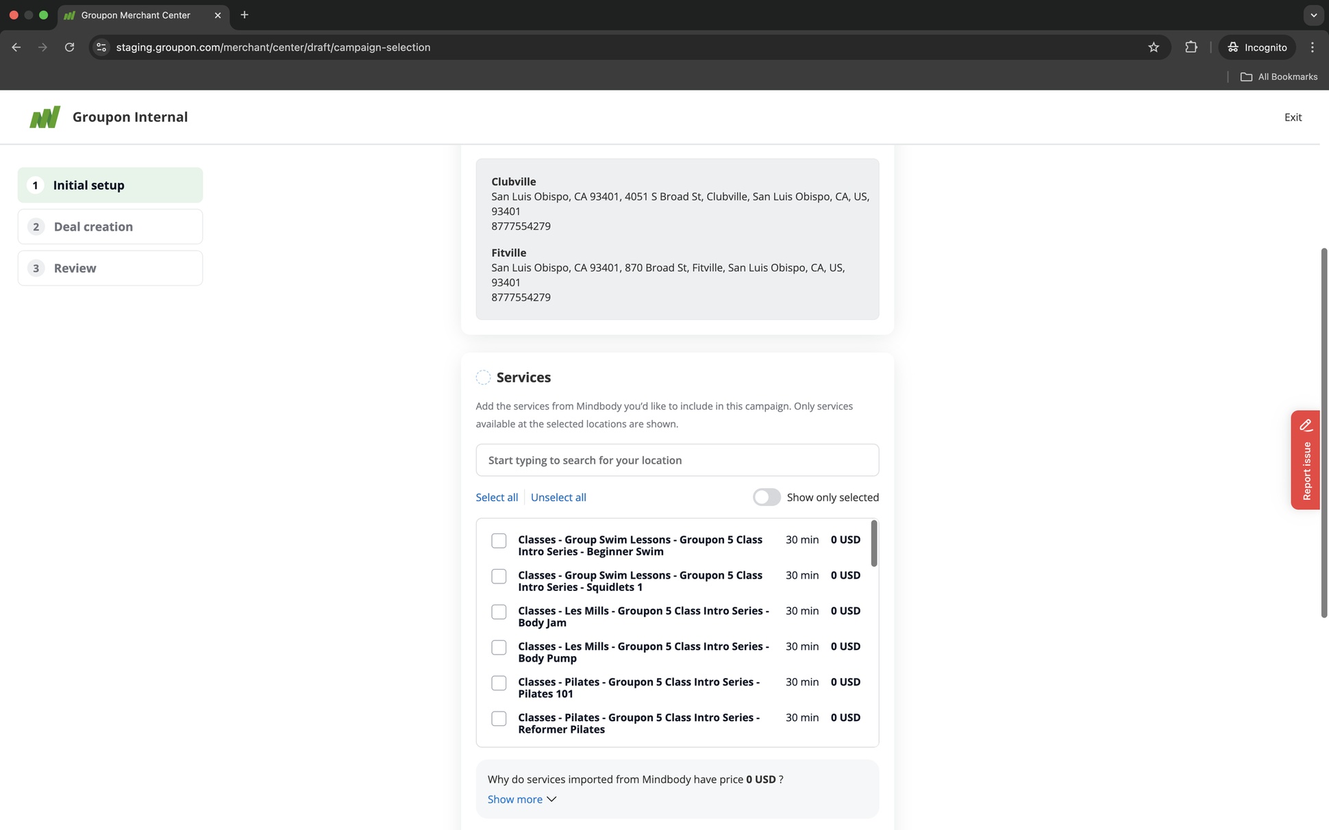This screenshot has width=1329, height=830.
Task: Open browser extensions puzzle icon
Action: point(1191,47)
